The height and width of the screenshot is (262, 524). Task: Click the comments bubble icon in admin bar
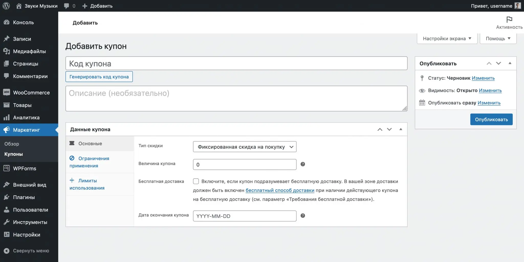pos(67,6)
